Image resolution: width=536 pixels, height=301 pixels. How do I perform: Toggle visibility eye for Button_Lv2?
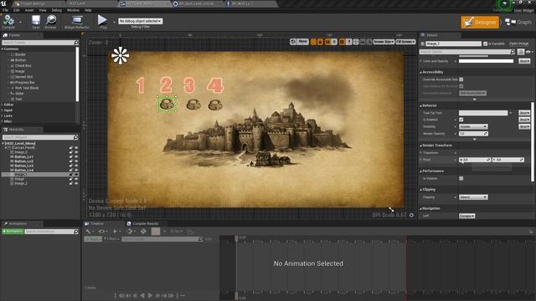click(76, 161)
